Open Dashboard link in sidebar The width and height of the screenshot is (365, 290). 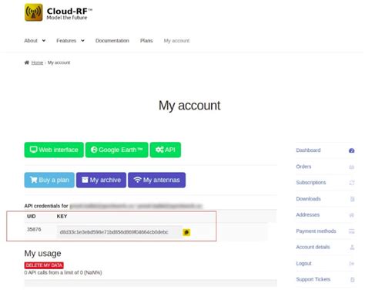[308, 150]
